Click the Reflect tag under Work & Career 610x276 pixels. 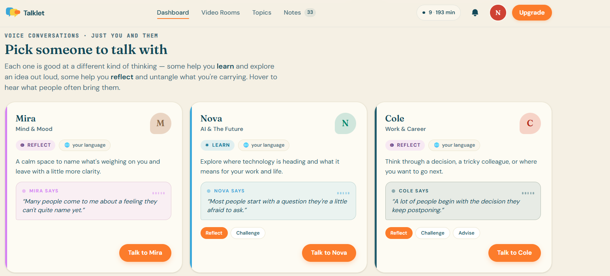(x=405, y=145)
